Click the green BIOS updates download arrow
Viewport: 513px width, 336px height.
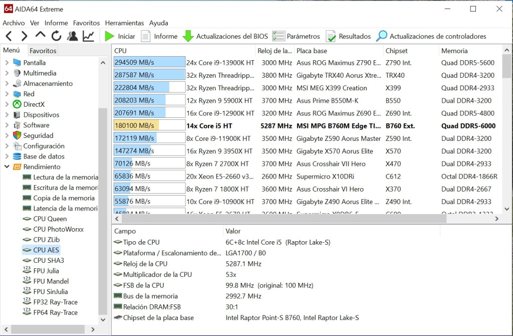(188, 36)
